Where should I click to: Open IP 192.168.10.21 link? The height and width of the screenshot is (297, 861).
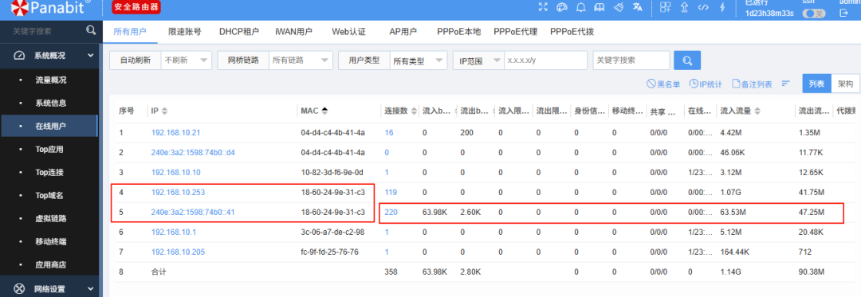(175, 133)
